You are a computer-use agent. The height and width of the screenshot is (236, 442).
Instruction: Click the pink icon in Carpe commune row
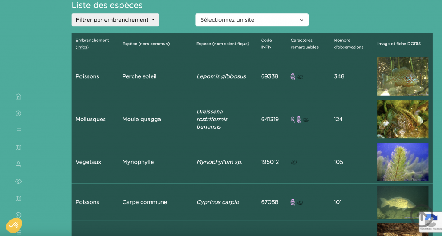293,202
